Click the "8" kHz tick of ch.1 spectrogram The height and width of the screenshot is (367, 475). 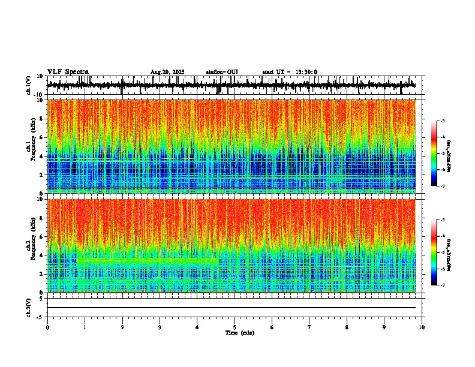[x=42, y=119]
